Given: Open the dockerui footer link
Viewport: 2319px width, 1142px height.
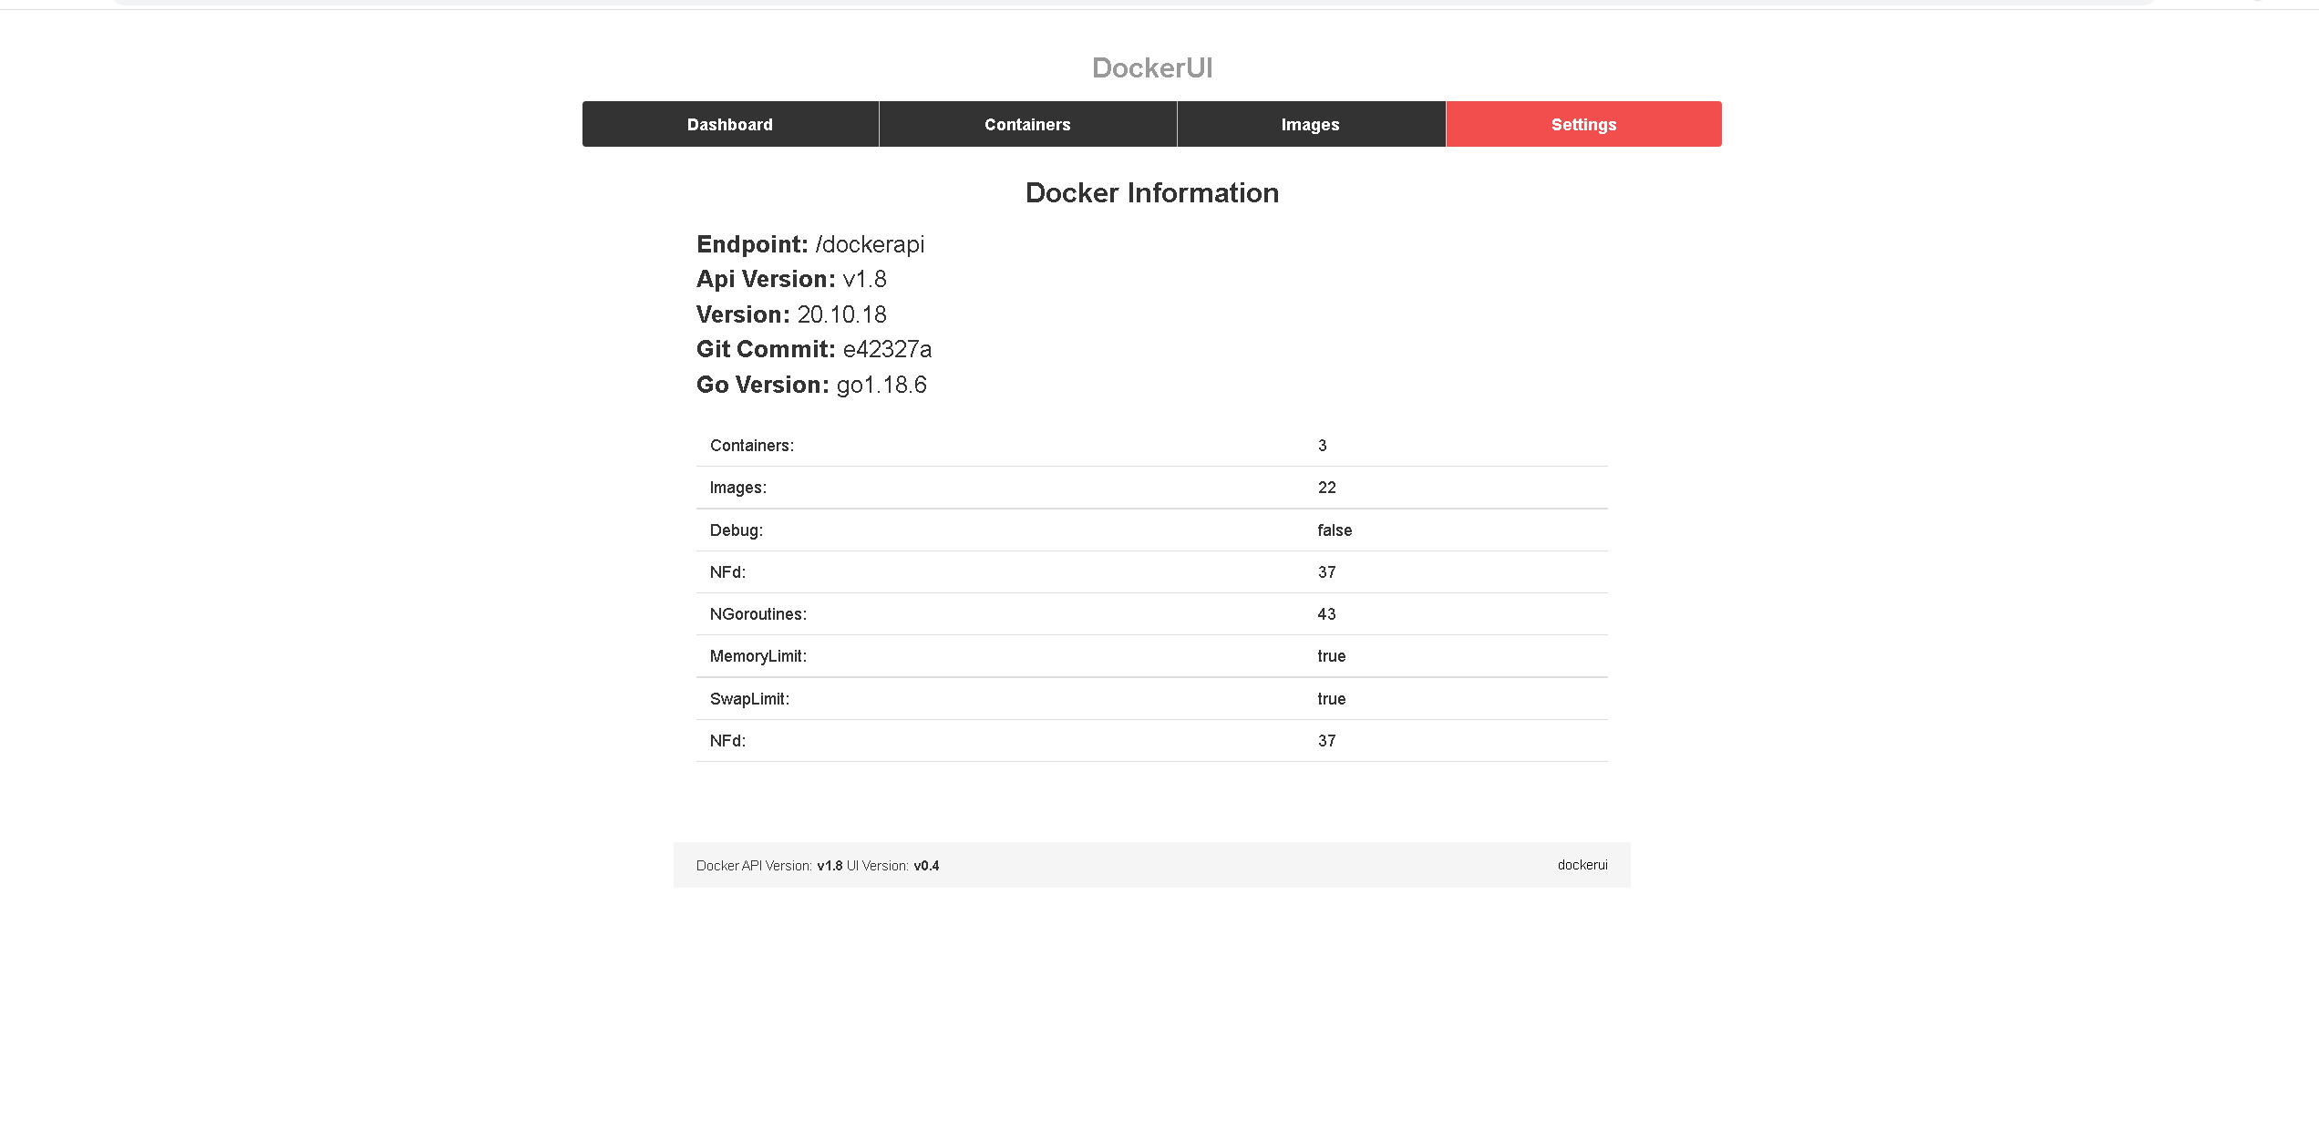Looking at the screenshot, I should tap(1582, 865).
